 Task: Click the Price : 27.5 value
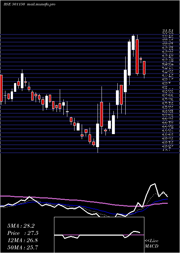(x=23, y=233)
